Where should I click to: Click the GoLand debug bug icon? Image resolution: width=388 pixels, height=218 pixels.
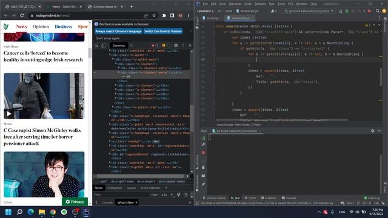pos(347,11)
